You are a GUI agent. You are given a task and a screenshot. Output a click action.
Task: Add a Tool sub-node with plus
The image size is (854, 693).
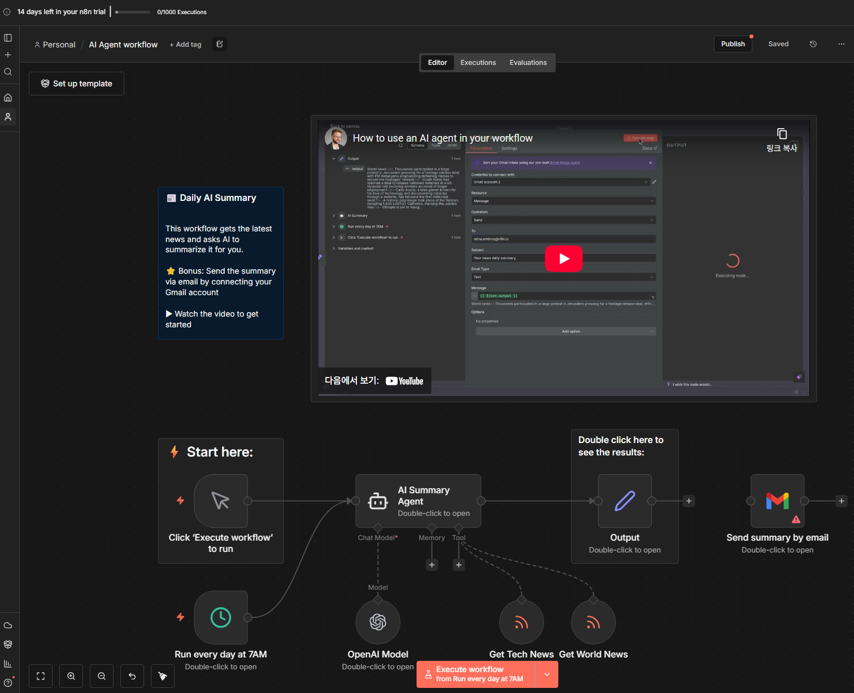(x=459, y=565)
